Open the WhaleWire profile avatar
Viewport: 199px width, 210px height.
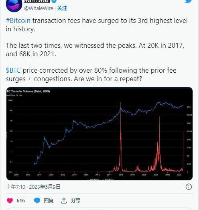[x=14, y=5]
